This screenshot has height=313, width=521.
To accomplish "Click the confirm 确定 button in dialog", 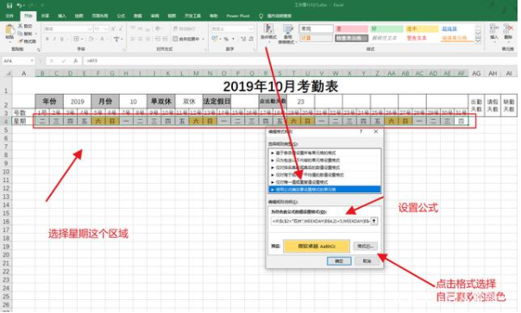I will 339,260.
